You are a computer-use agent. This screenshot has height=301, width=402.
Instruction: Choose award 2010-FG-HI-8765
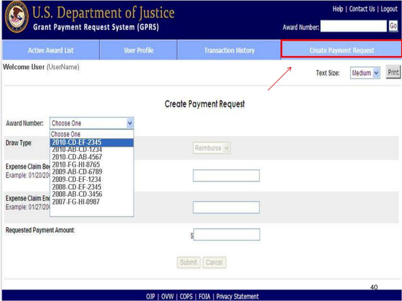(x=91, y=164)
